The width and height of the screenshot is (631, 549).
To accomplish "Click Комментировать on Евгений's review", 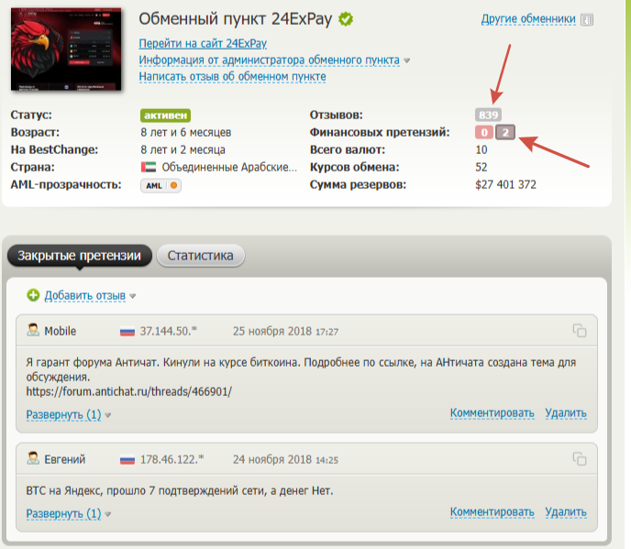I will (493, 512).
